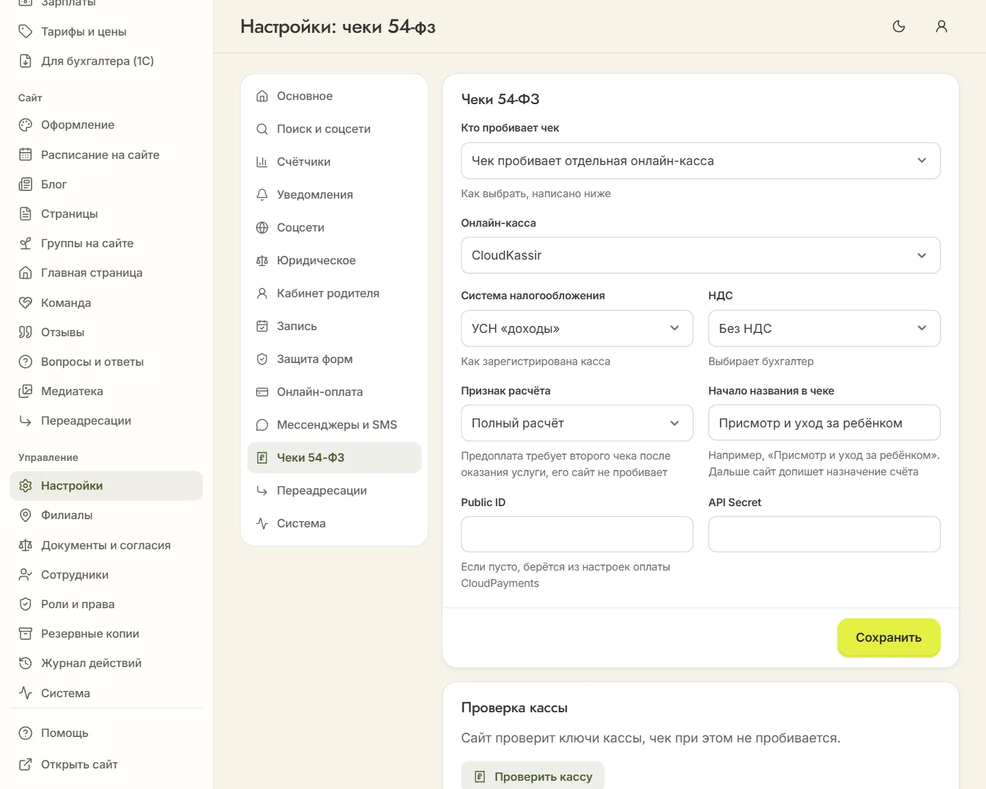This screenshot has height=789, width=986.
Task: Open Для бухгалтера (1С) in sidebar
Action: tap(106, 61)
